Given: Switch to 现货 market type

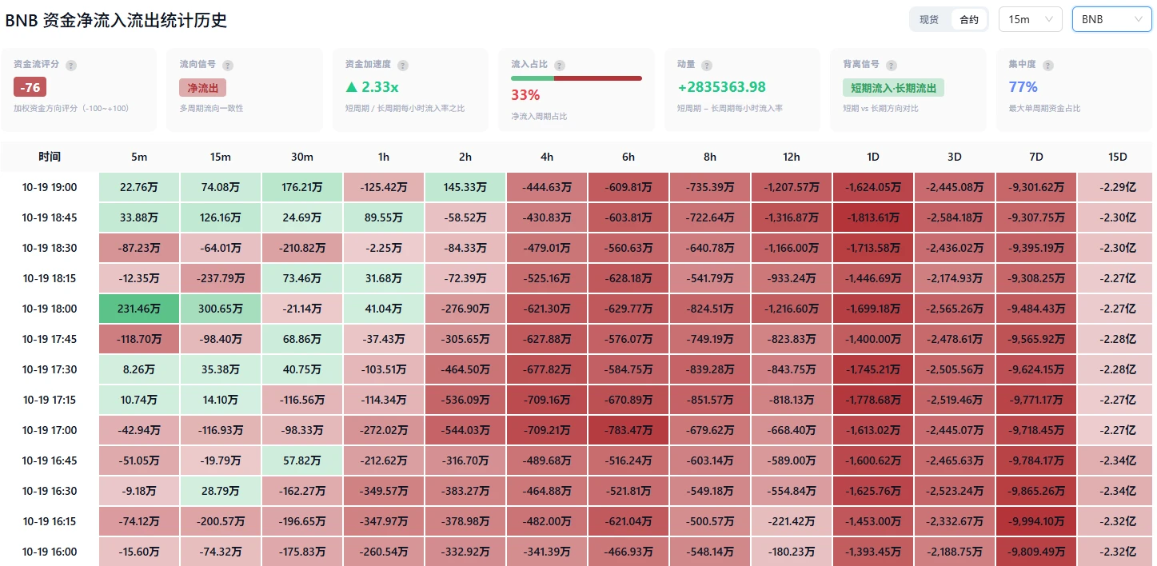Looking at the screenshot, I should [x=929, y=19].
